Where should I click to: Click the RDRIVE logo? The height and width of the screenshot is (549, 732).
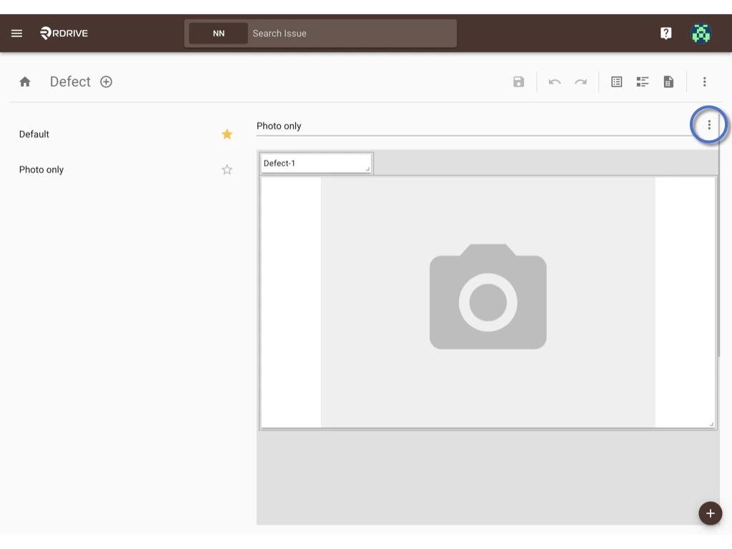(63, 33)
